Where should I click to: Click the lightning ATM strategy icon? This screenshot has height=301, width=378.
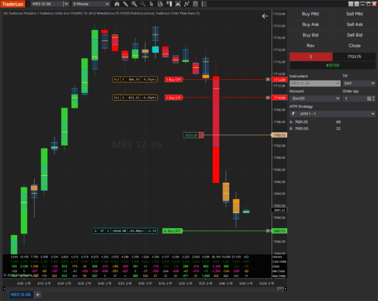coord(294,114)
